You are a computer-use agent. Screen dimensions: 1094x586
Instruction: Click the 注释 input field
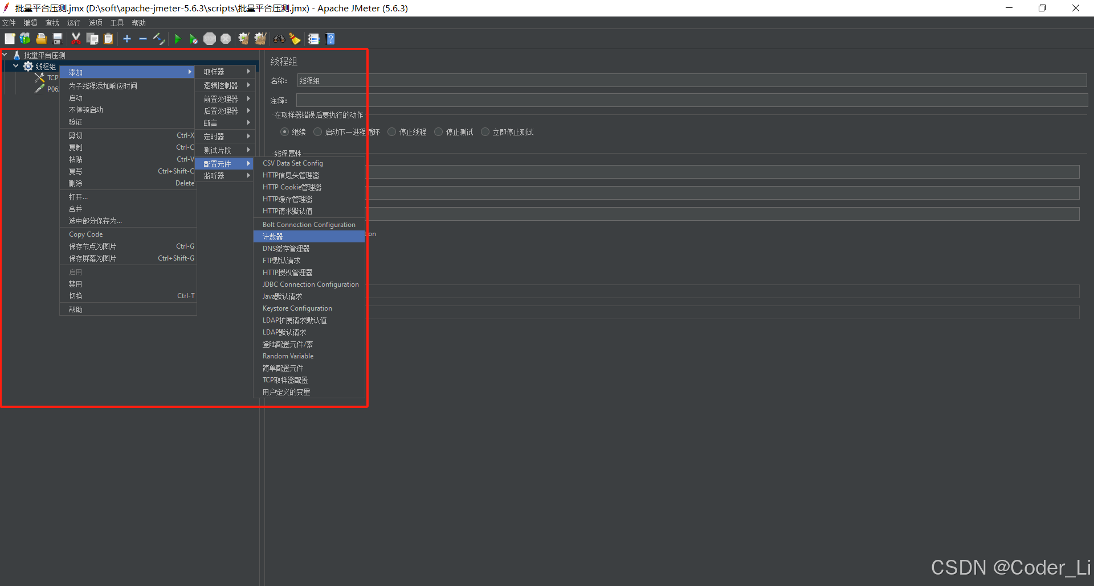692,101
